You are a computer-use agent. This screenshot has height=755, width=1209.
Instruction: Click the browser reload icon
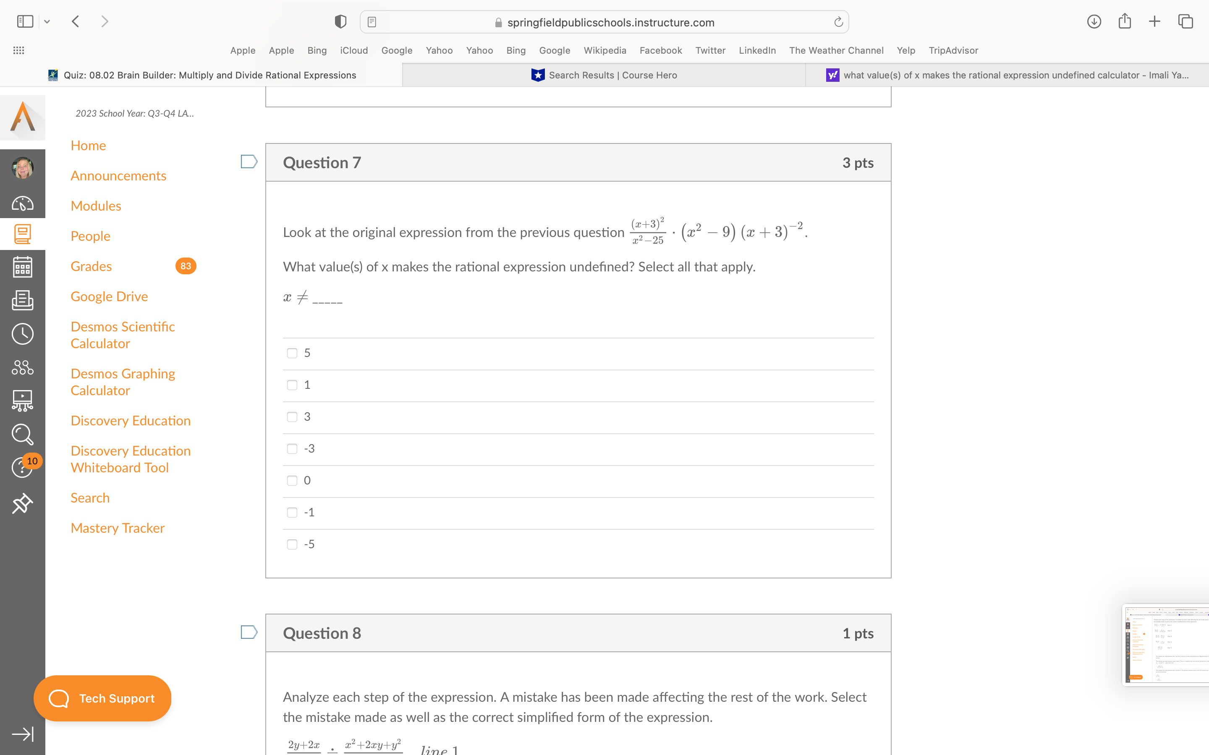(x=837, y=22)
